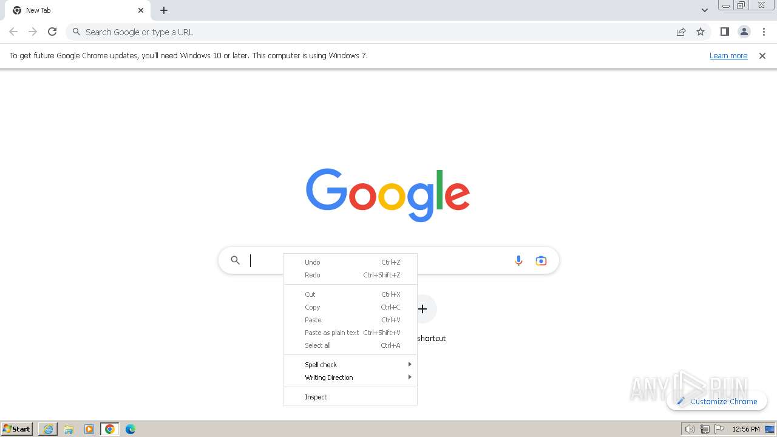Share this page icon in address bar
This screenshot has height=437, width=777.
(681, 32)
